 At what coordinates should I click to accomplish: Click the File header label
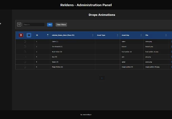[x=147, y=35]
